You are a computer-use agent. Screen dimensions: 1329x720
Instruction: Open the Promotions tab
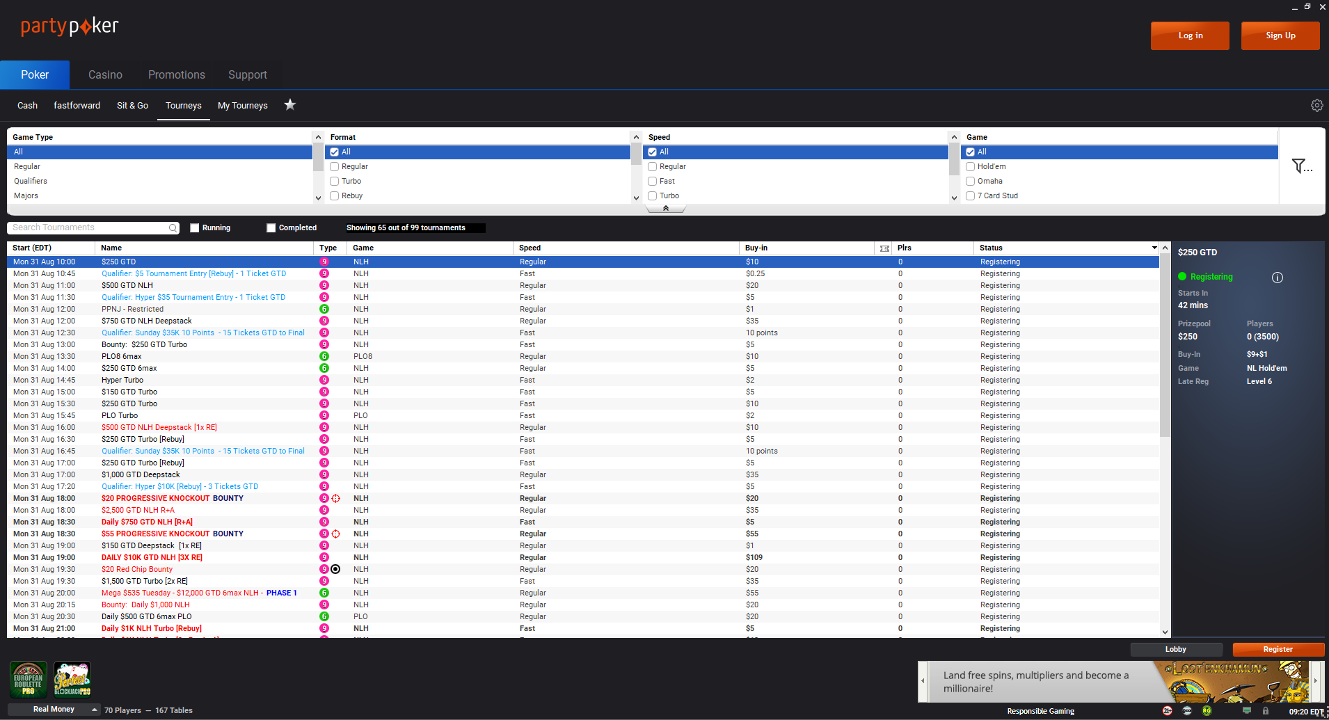177,75
